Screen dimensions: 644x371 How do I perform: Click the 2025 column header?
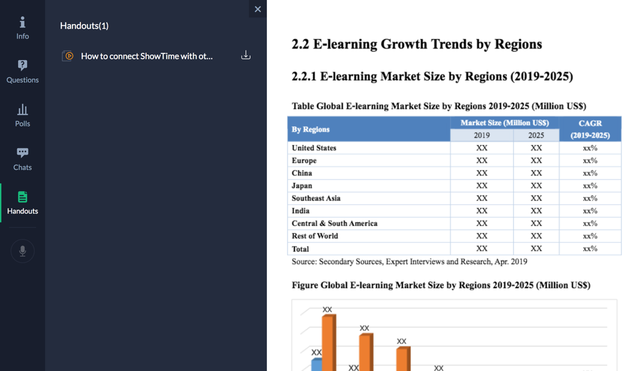[x=536, y=135]
